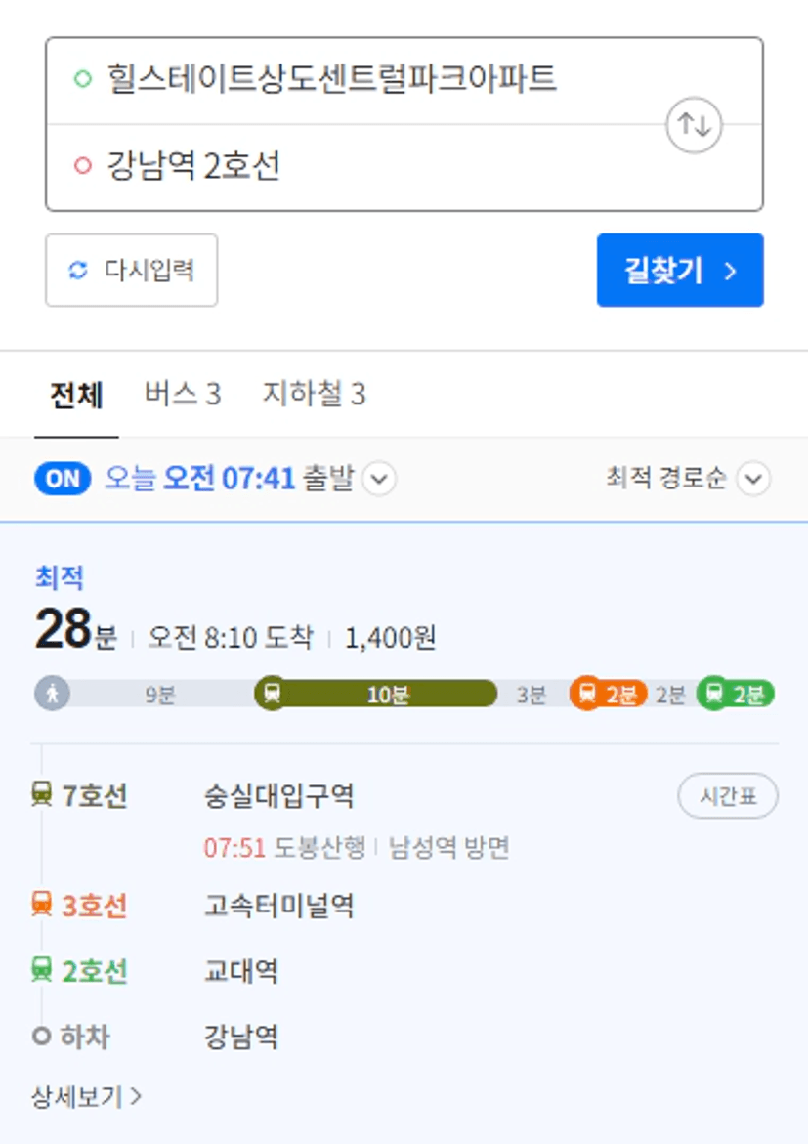Open the 시간표 timetable button
Image resolution: width=808 pixels, height=1144 pixels.
[728, 795]
